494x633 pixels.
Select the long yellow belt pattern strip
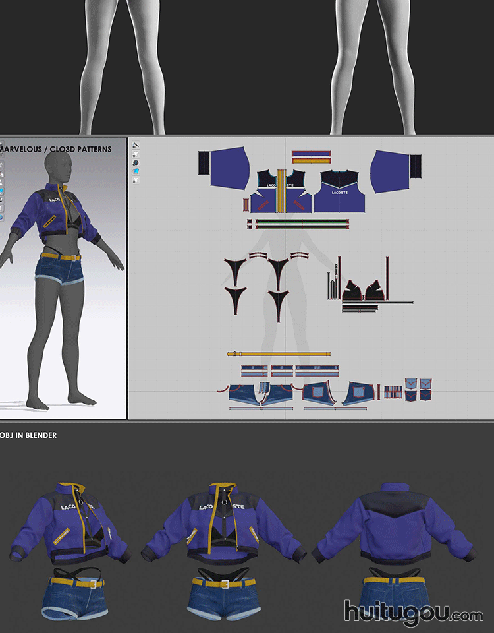[278, 354]
